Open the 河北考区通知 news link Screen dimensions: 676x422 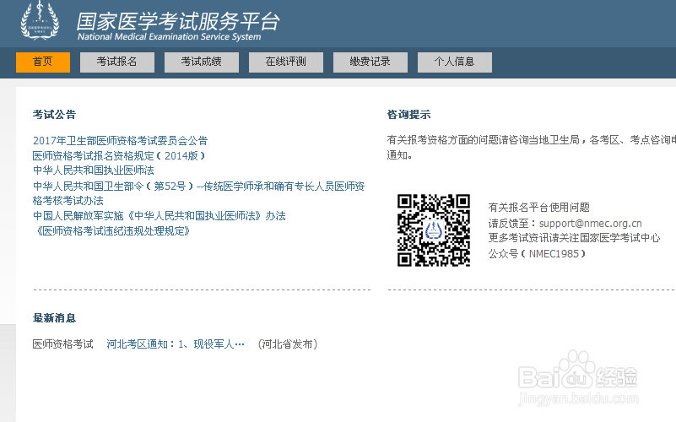176,344
